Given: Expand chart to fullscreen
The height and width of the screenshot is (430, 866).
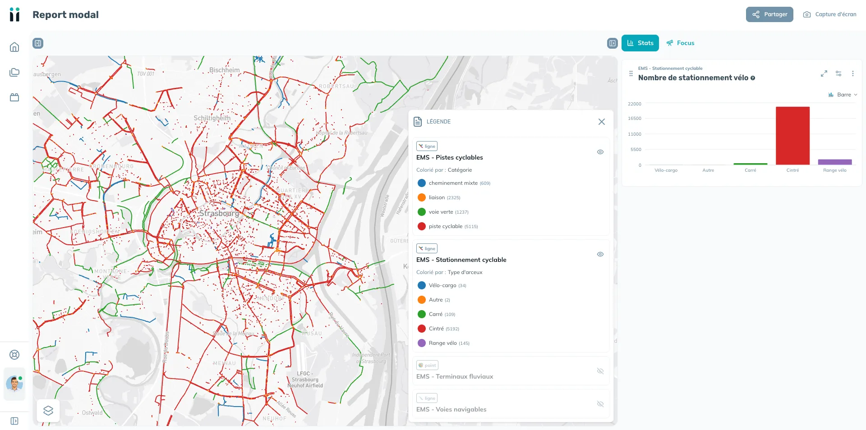Looking at the screenshot, I should tap(824, 73).
